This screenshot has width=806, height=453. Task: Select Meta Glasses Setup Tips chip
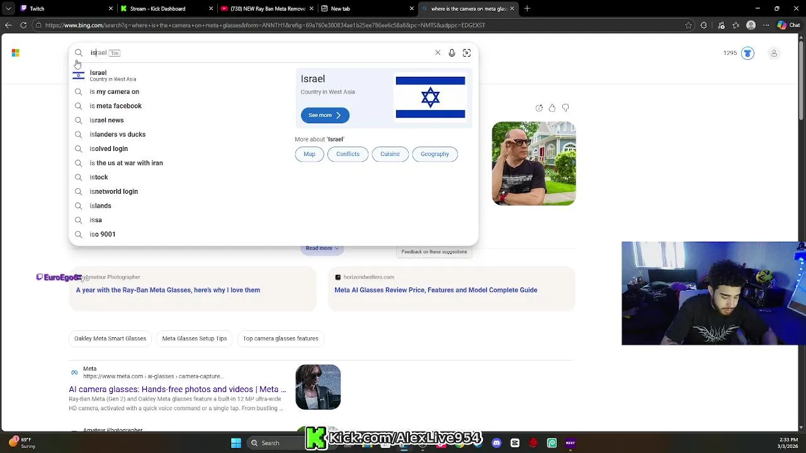[195, 338]
